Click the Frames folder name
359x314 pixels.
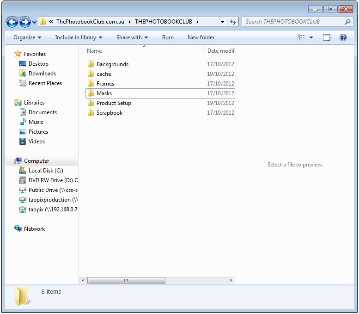pyautogui.click(x=105, y=83)
